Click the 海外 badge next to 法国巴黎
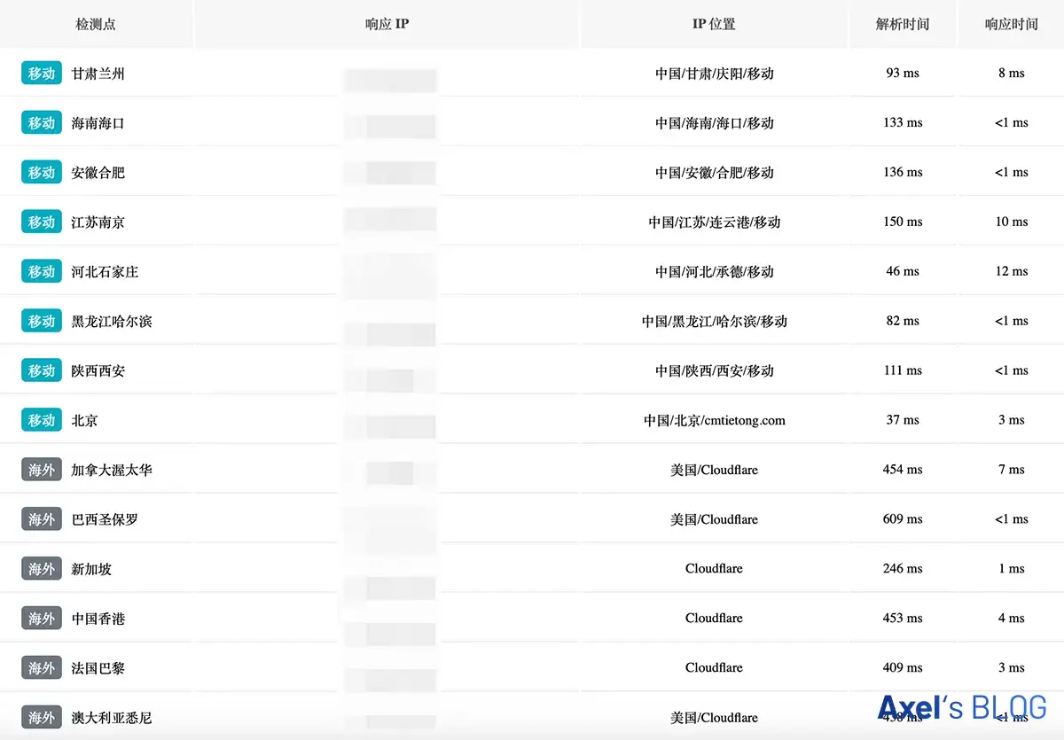The image size is (1064, 740). 42,668
